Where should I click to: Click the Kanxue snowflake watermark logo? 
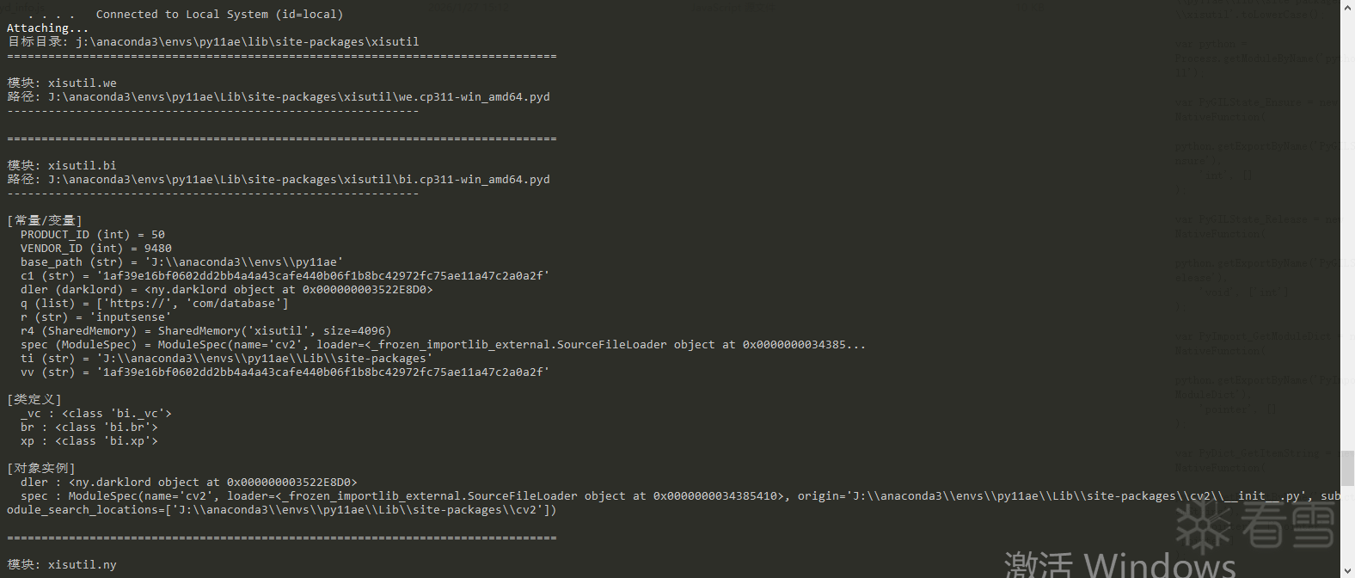tap(1204, 525)
